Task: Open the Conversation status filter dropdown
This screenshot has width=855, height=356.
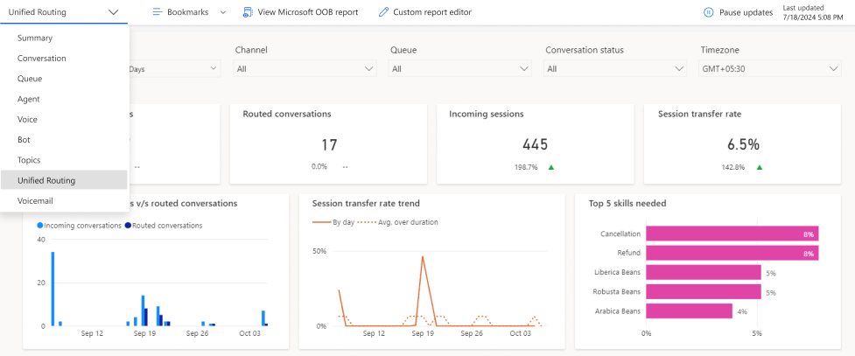Action: (615, 69)
